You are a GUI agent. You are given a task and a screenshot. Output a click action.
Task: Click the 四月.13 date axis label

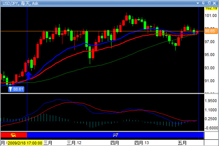pyautogui.click(x=141, y=143)
